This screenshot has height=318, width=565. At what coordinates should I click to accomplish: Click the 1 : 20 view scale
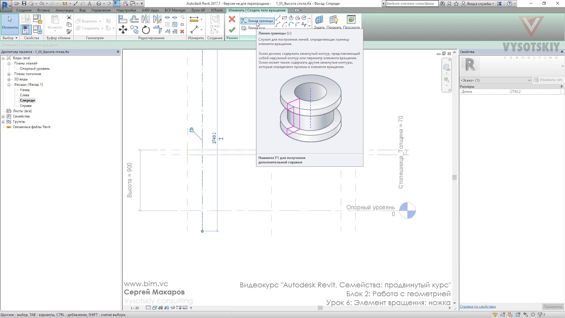[x=135, y=308]
